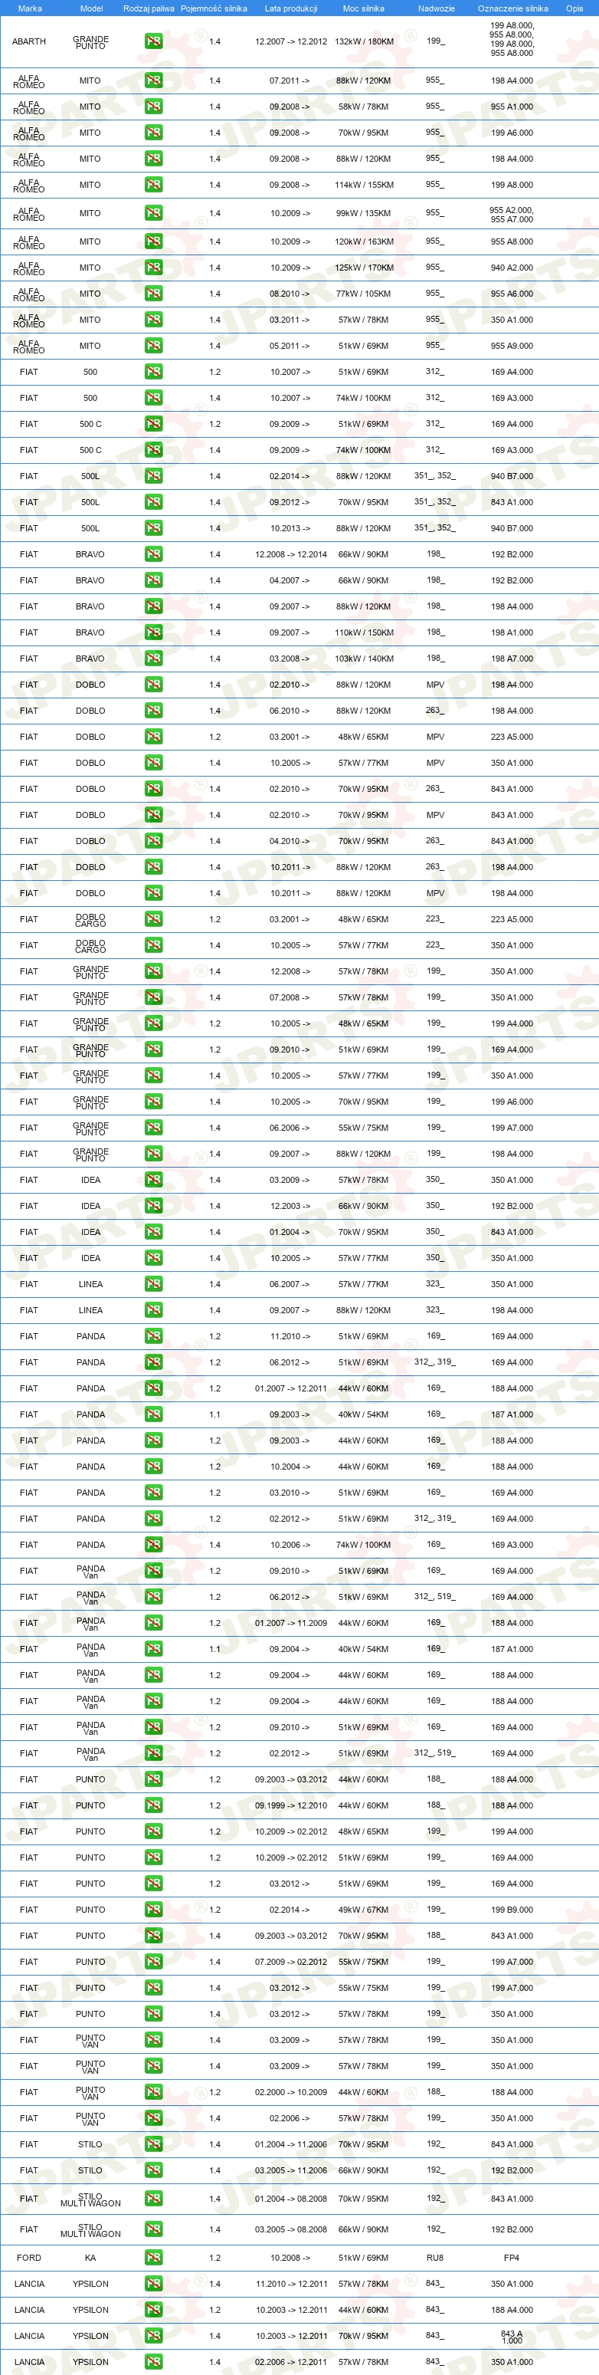Click the Lata produkcji column header

[x=290, y=8]
